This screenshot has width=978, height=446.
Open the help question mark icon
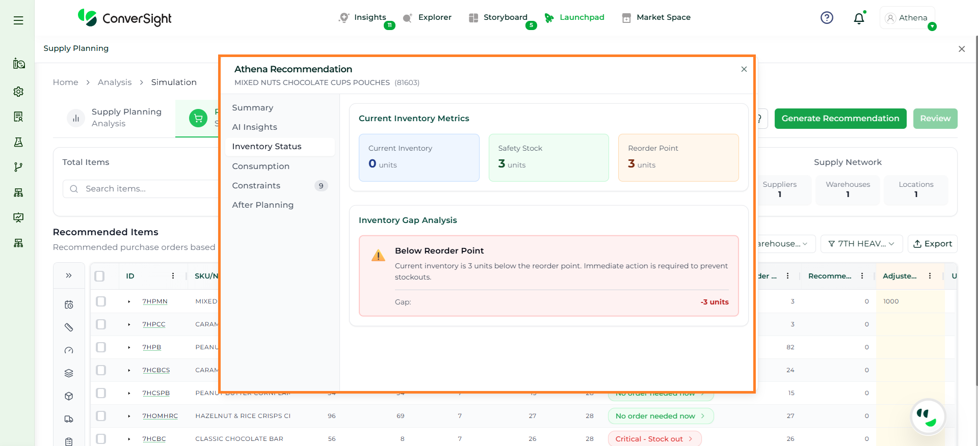[x=827, y=18]
